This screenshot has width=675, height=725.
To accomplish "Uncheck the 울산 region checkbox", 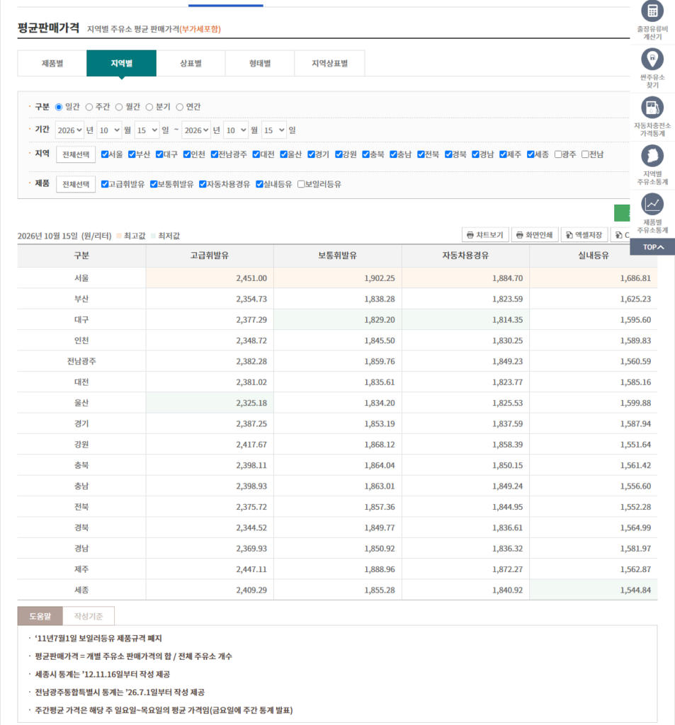I will click(x=283, y=154).
